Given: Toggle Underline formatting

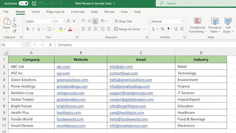Looking at the screenshot, I should (39, 29).
